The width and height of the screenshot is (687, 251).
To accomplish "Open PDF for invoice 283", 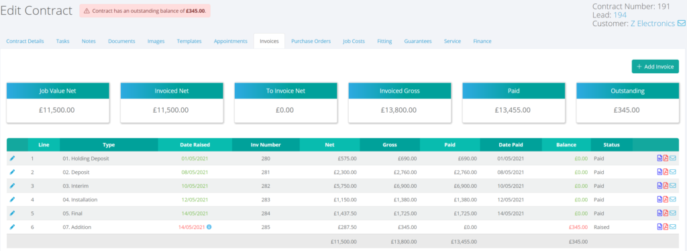I will click(x=666, y=199).
